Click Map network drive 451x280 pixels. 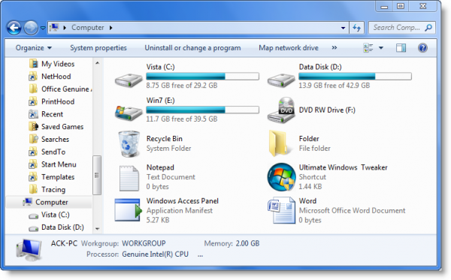click(289, 48)
